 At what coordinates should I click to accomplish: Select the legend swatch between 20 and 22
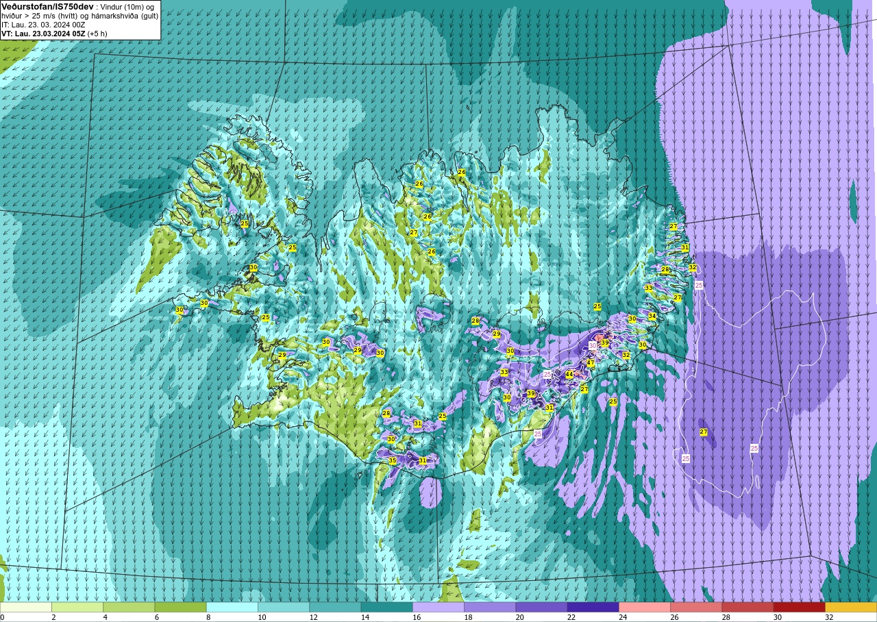(541, 607)
